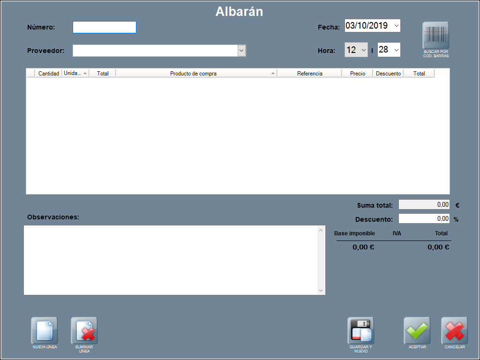Confirm with the green Aceptar checkmark
The width and height of the screenshot is (480, 360).
coord(417,330)
